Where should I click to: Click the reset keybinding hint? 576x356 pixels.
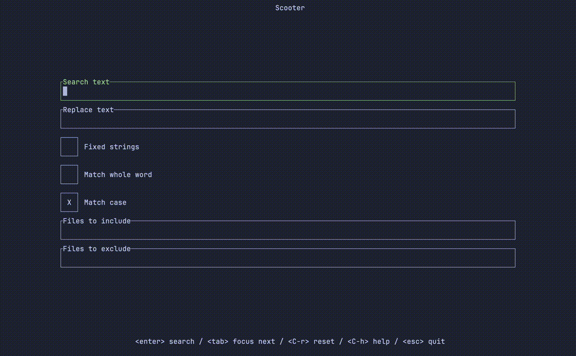(x=311, y=341)
